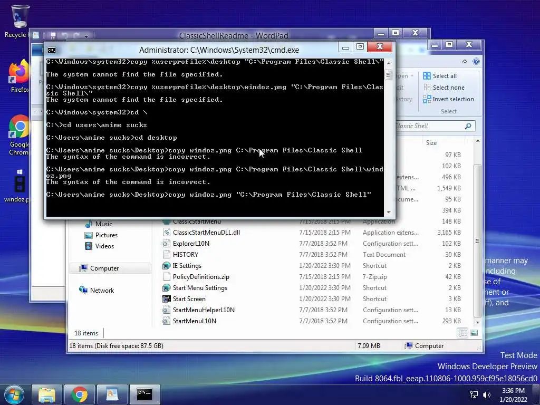Click the WordPad undo icon in title bar
Viewport: 540px width, 405px height.
64,35
